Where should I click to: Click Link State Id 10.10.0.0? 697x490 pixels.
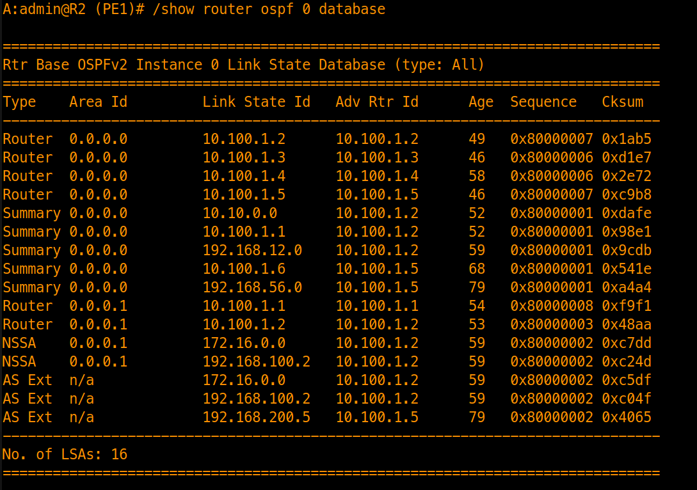tap(240, 213)
